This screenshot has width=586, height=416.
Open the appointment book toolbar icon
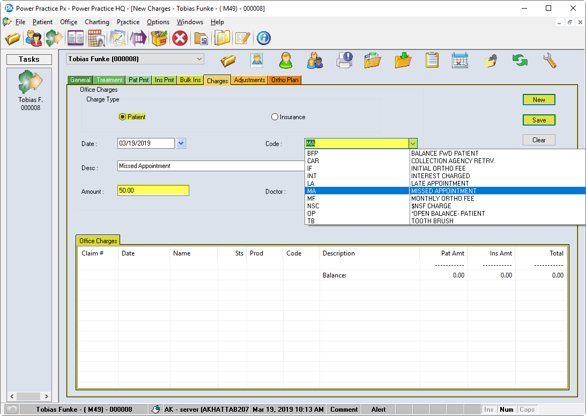(x=75, y=38)
